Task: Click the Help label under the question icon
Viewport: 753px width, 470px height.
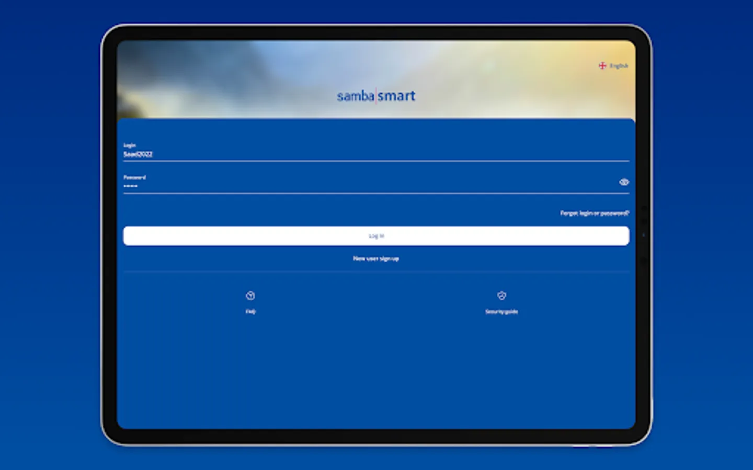Action: click(250, 311)
